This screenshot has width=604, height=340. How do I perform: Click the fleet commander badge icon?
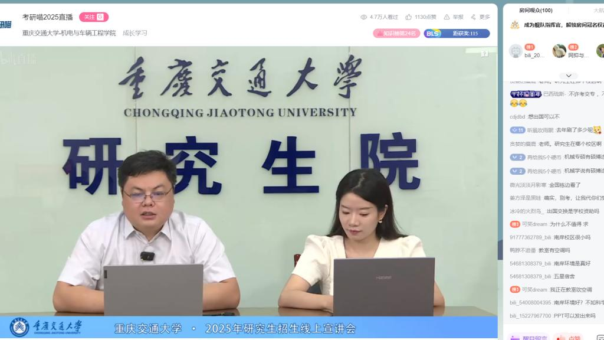click(515, 25)
